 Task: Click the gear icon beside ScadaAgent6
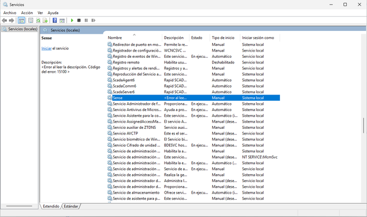tap(110, 80)
